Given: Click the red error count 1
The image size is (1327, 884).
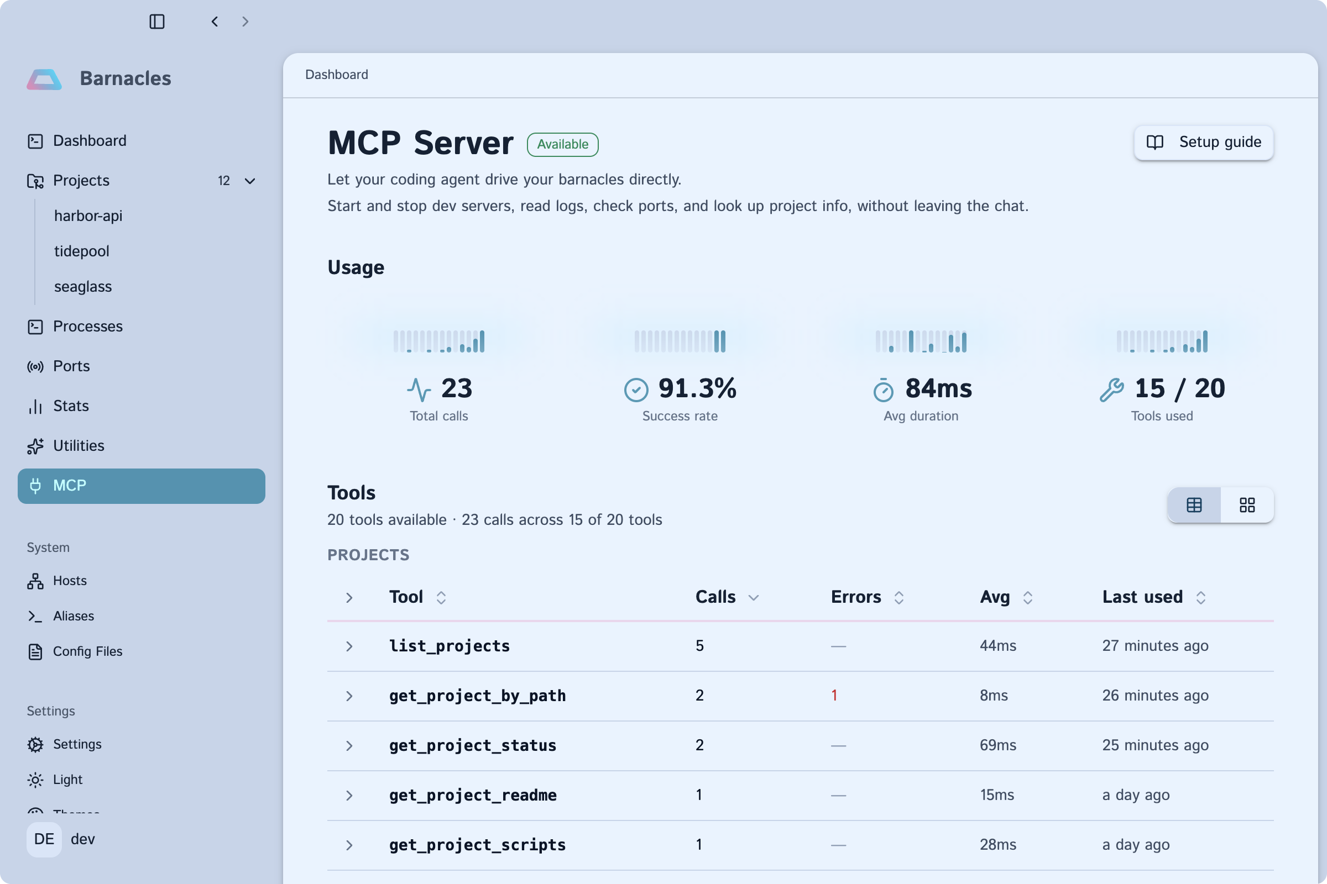Looking at the screenshot, I should click(834, 696).
